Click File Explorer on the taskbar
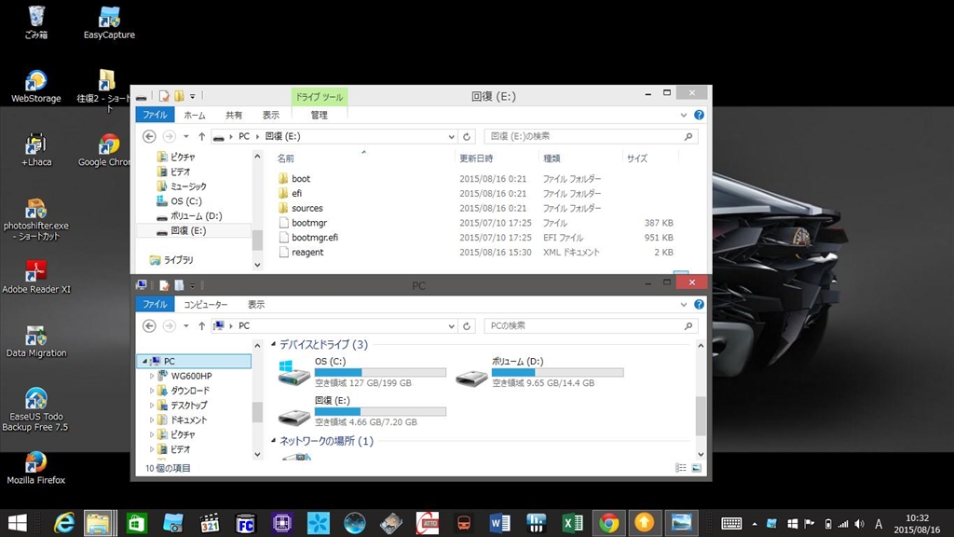 pos(100,523)
